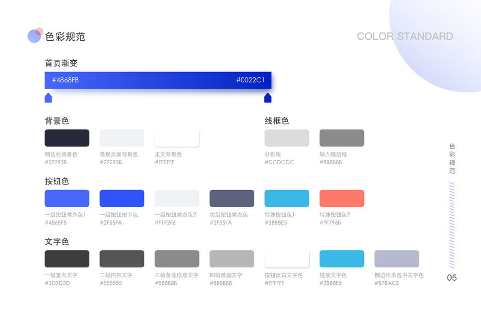This screenshot has height=309, width=481.
Task: Select the 按钮反白文字色 white swatch
Action: pyautogui.click(x=287, y=259)
